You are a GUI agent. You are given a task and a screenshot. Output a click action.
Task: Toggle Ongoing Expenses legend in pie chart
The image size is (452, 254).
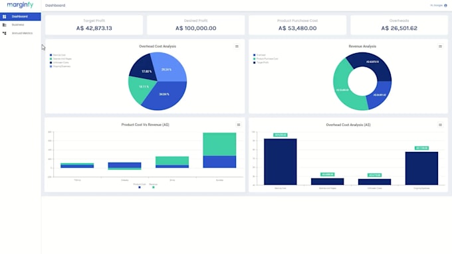[x=60, y=66]
